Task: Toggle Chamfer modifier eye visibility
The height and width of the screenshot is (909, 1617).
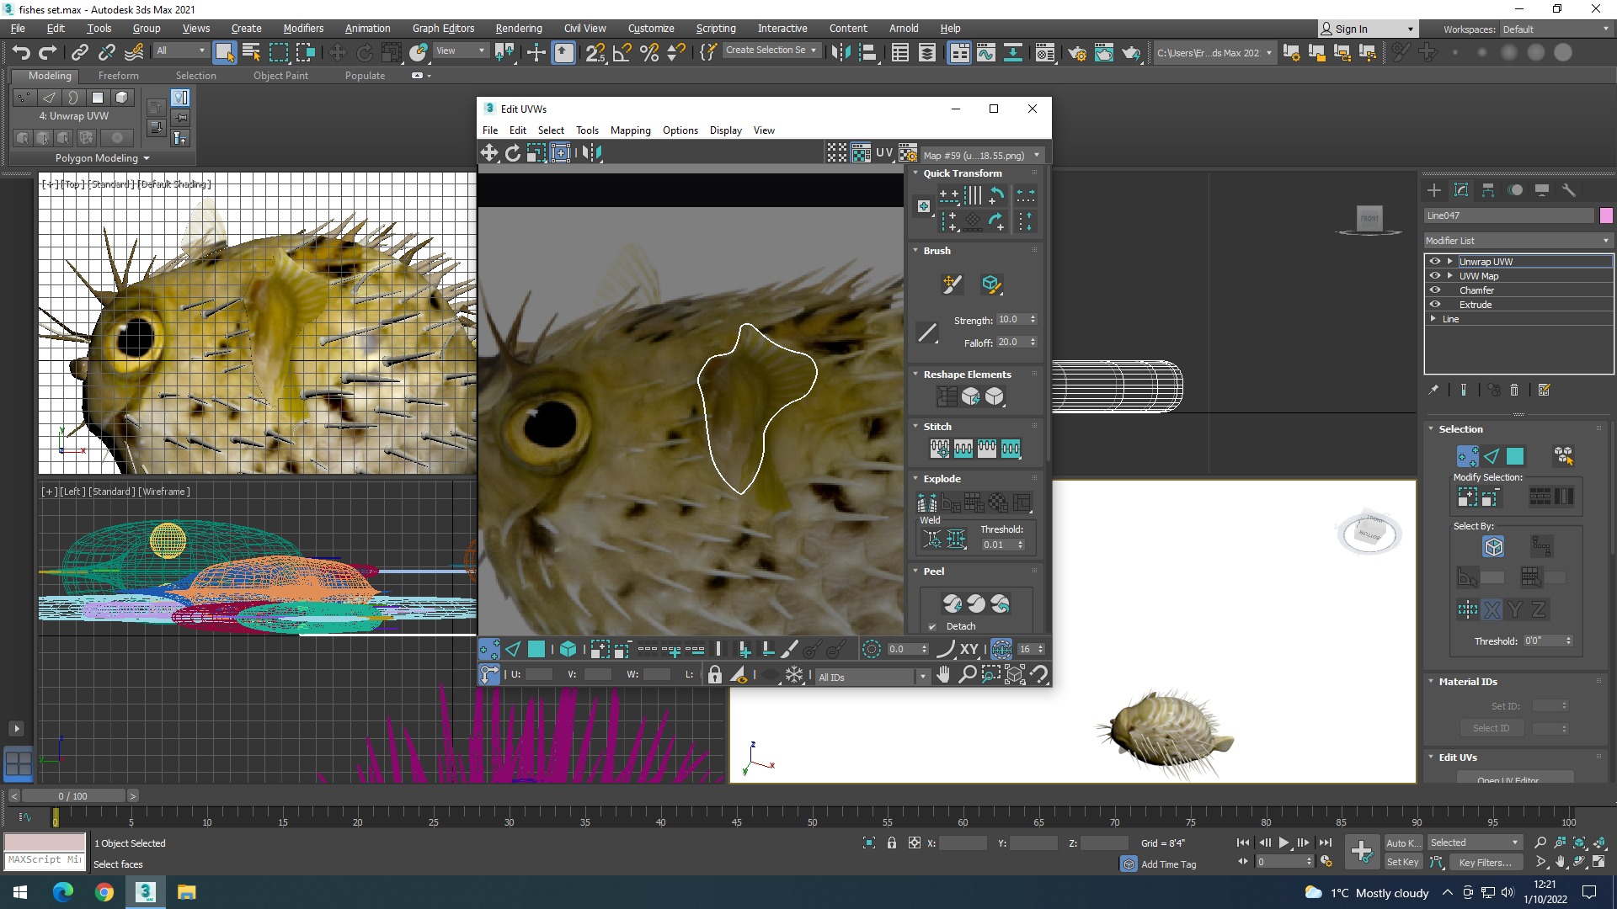Action: pos(1435,290)
